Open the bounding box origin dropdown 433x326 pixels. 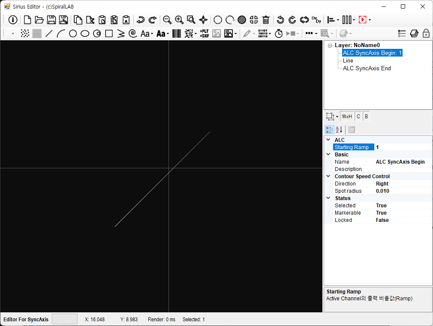(x=337, y=117)
